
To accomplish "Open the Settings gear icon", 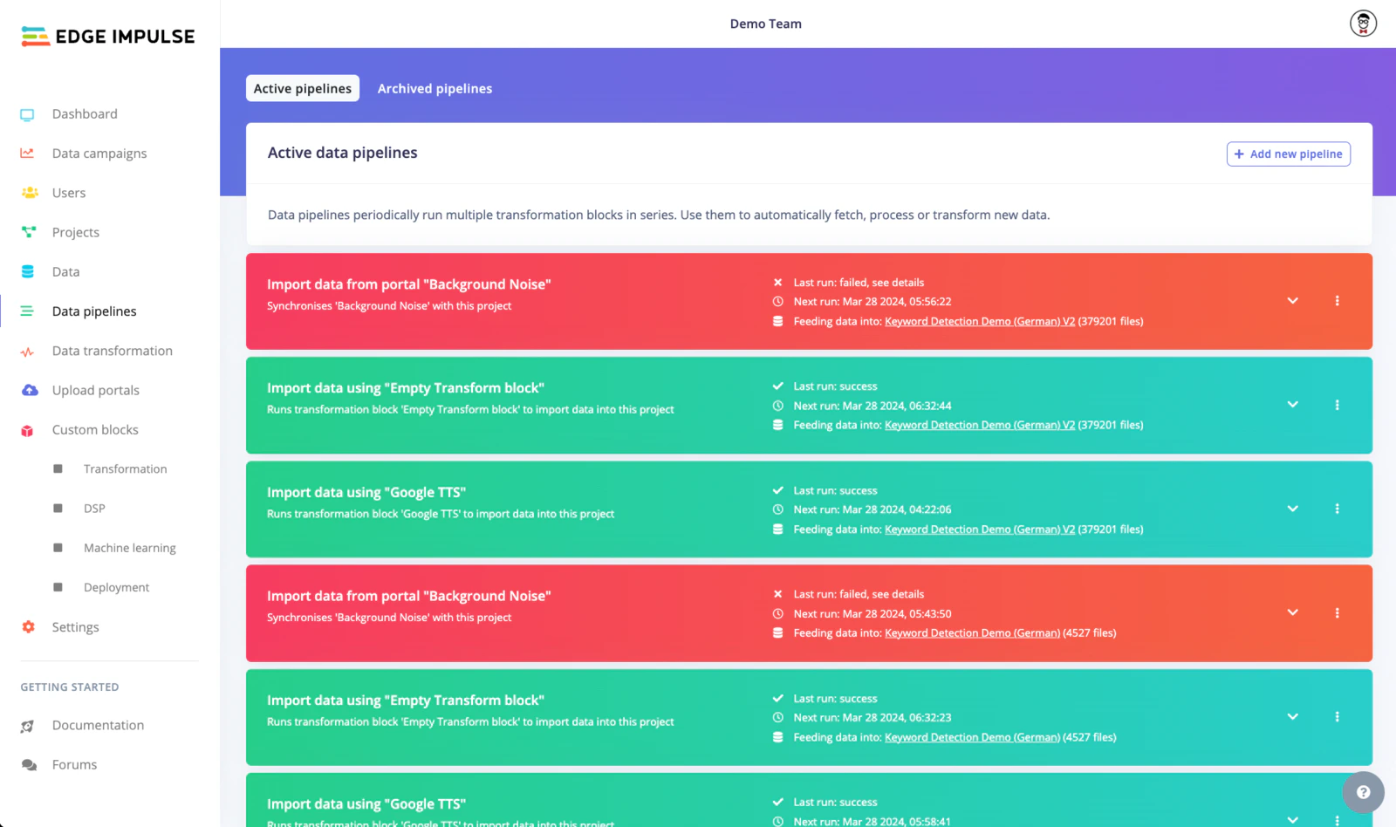I will (27, 626).
